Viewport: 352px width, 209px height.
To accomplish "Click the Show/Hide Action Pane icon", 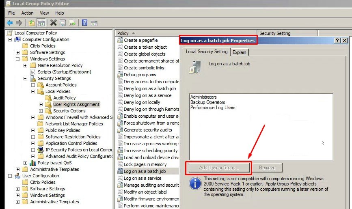I will tap(94, 23).
